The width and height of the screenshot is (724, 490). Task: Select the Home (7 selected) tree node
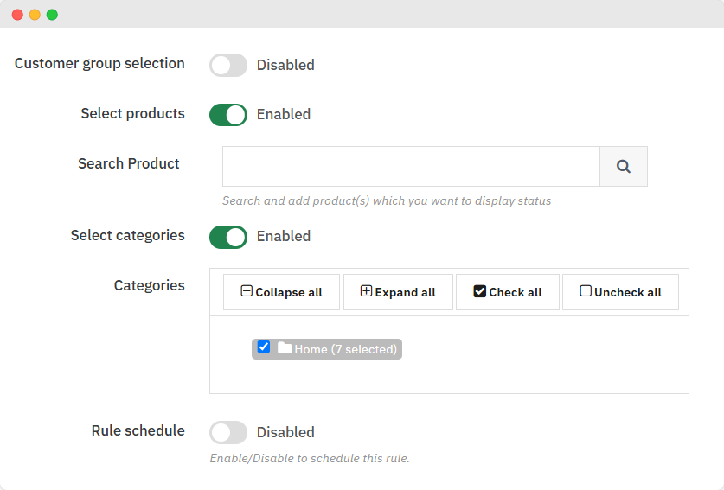pos(345,349)
